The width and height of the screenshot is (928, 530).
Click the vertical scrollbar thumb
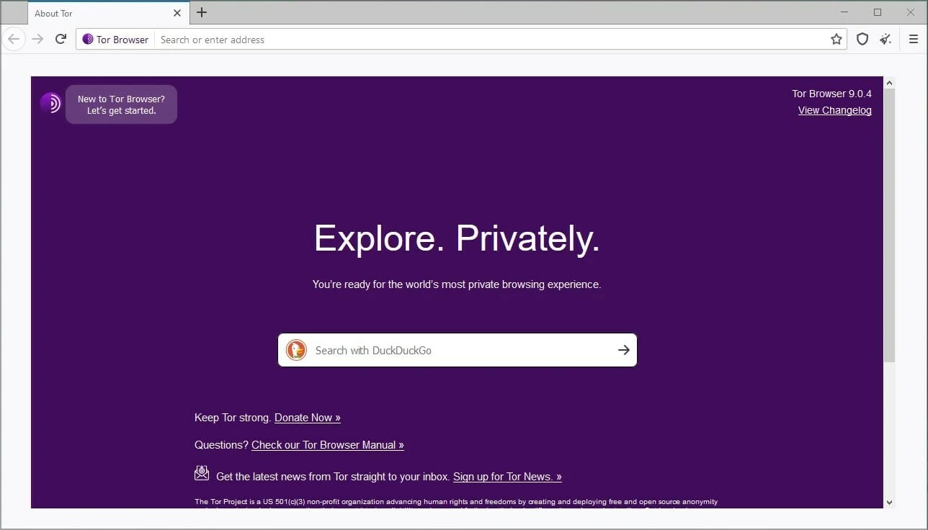(x=889, y=225)
